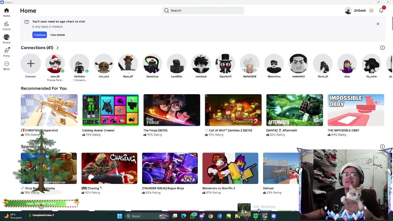Click the Connections (41) heading
This screenshot has width=393, height=221.
37,48
